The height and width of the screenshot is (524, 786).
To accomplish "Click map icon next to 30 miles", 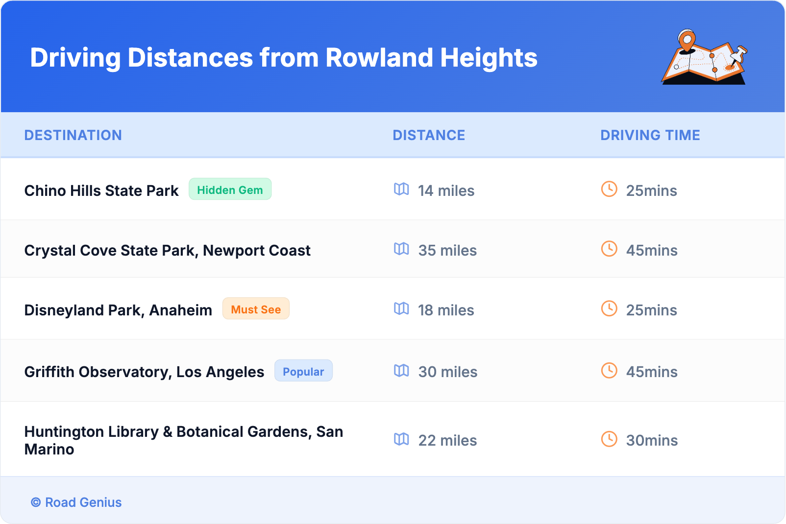I will click(x=401, y=371).
